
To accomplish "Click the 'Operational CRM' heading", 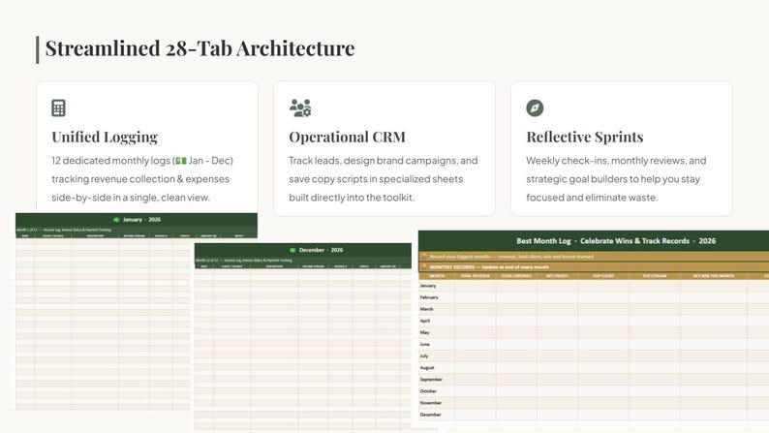I will [348, 137].
